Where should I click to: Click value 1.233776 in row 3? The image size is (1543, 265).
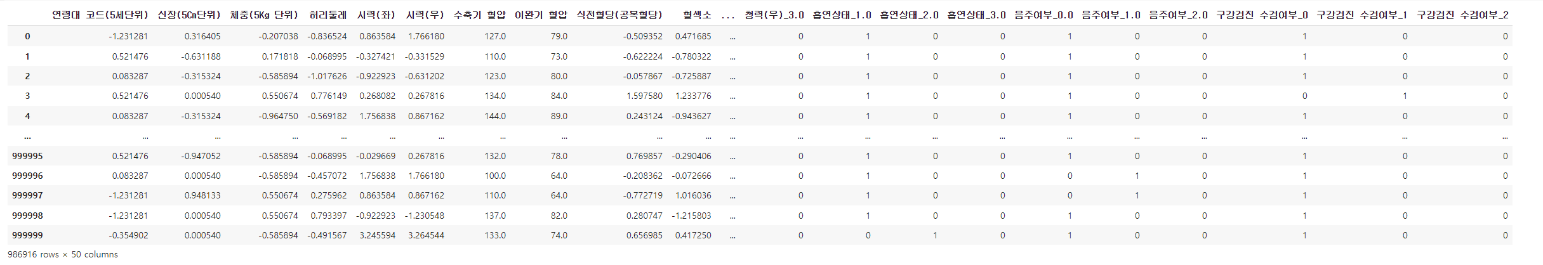pyautogui.click(x=693, y=96)
